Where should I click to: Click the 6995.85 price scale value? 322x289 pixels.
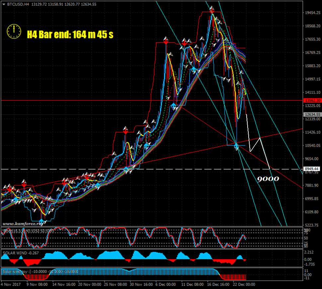pos(312,199)
